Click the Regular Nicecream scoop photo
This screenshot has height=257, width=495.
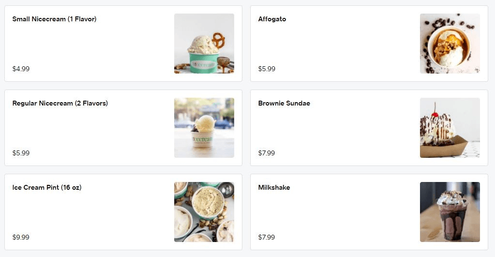(x=204, y=128)
